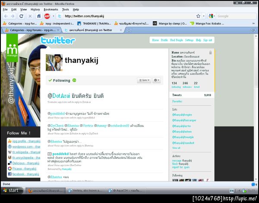The image size is (259, 203).
Task: Open THAIWARE bookmark in bookmarks toolbar
Action: [x=94, y=23]
